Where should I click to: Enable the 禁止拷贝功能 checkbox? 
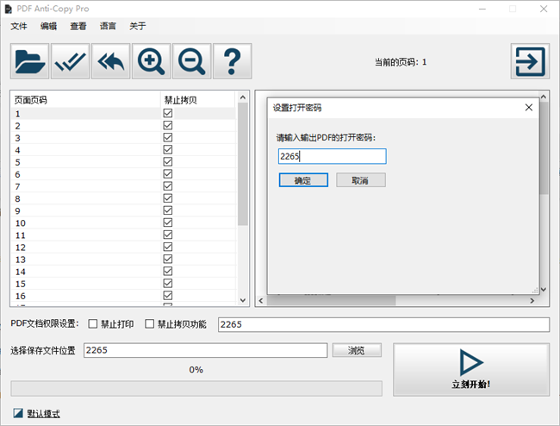(150, 324)
